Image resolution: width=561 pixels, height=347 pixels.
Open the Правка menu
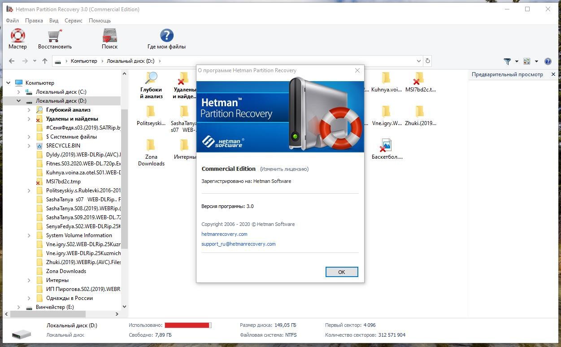[34, 21]
